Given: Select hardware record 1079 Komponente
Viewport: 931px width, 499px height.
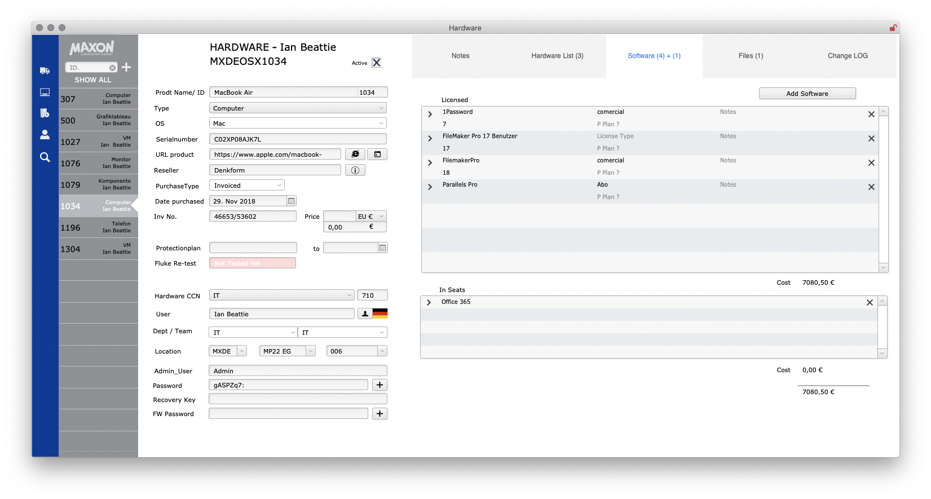Looking at the screenshot, I should pos(98,184).
